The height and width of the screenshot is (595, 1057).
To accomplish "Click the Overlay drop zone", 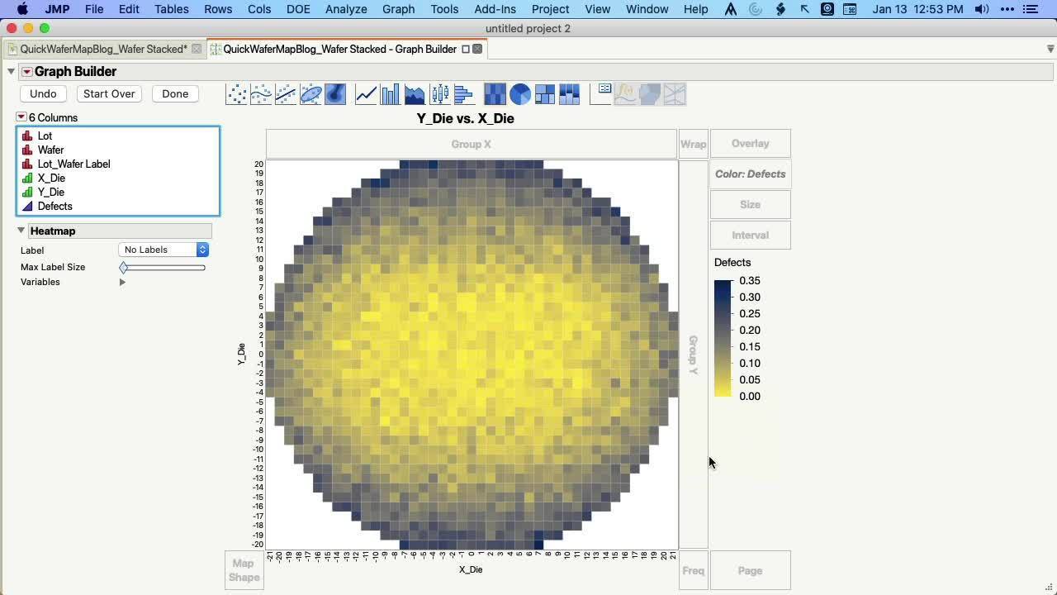I will [x=750, y=144].
